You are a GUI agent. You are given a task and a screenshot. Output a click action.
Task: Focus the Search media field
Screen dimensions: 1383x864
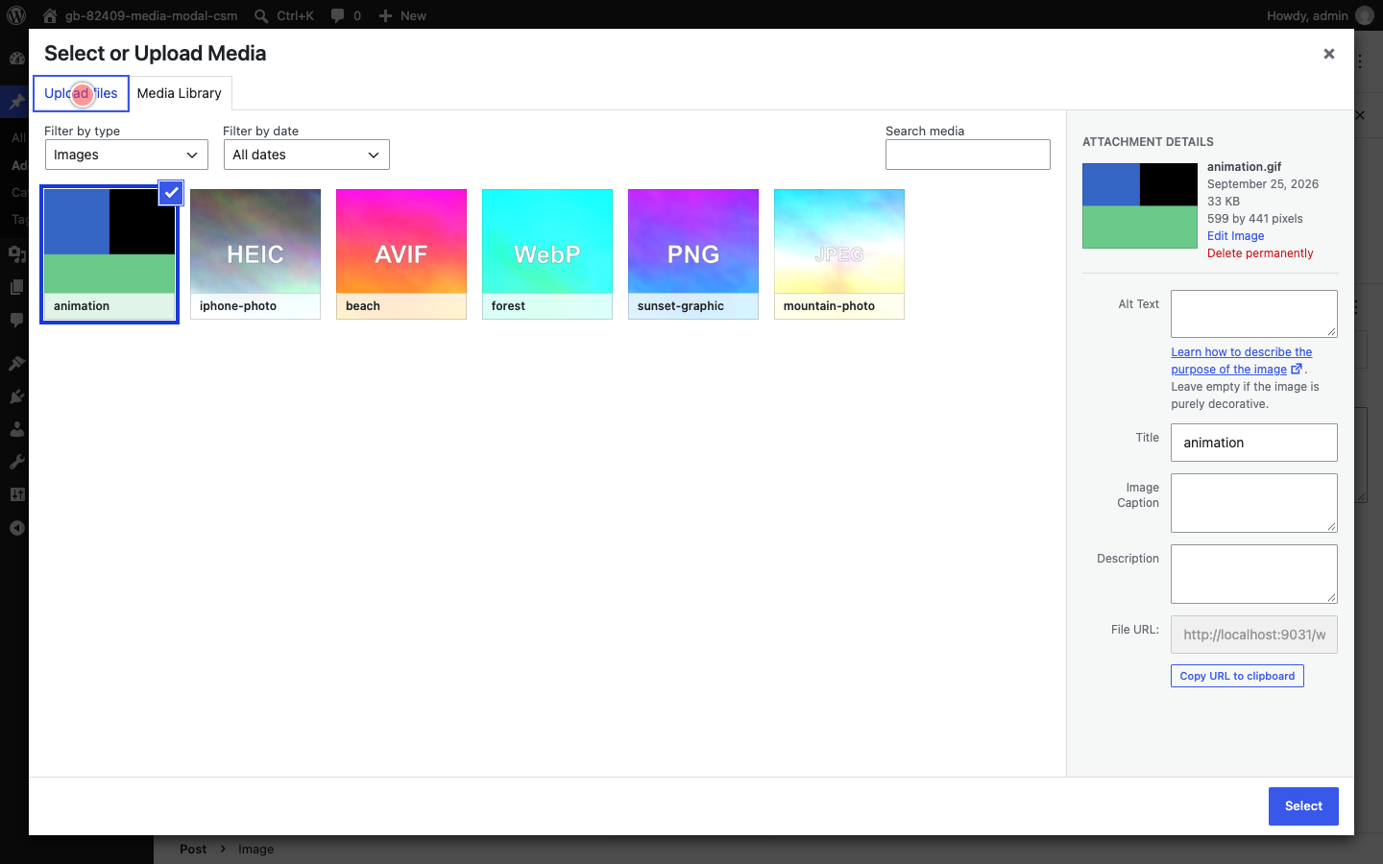coord(968,155)
